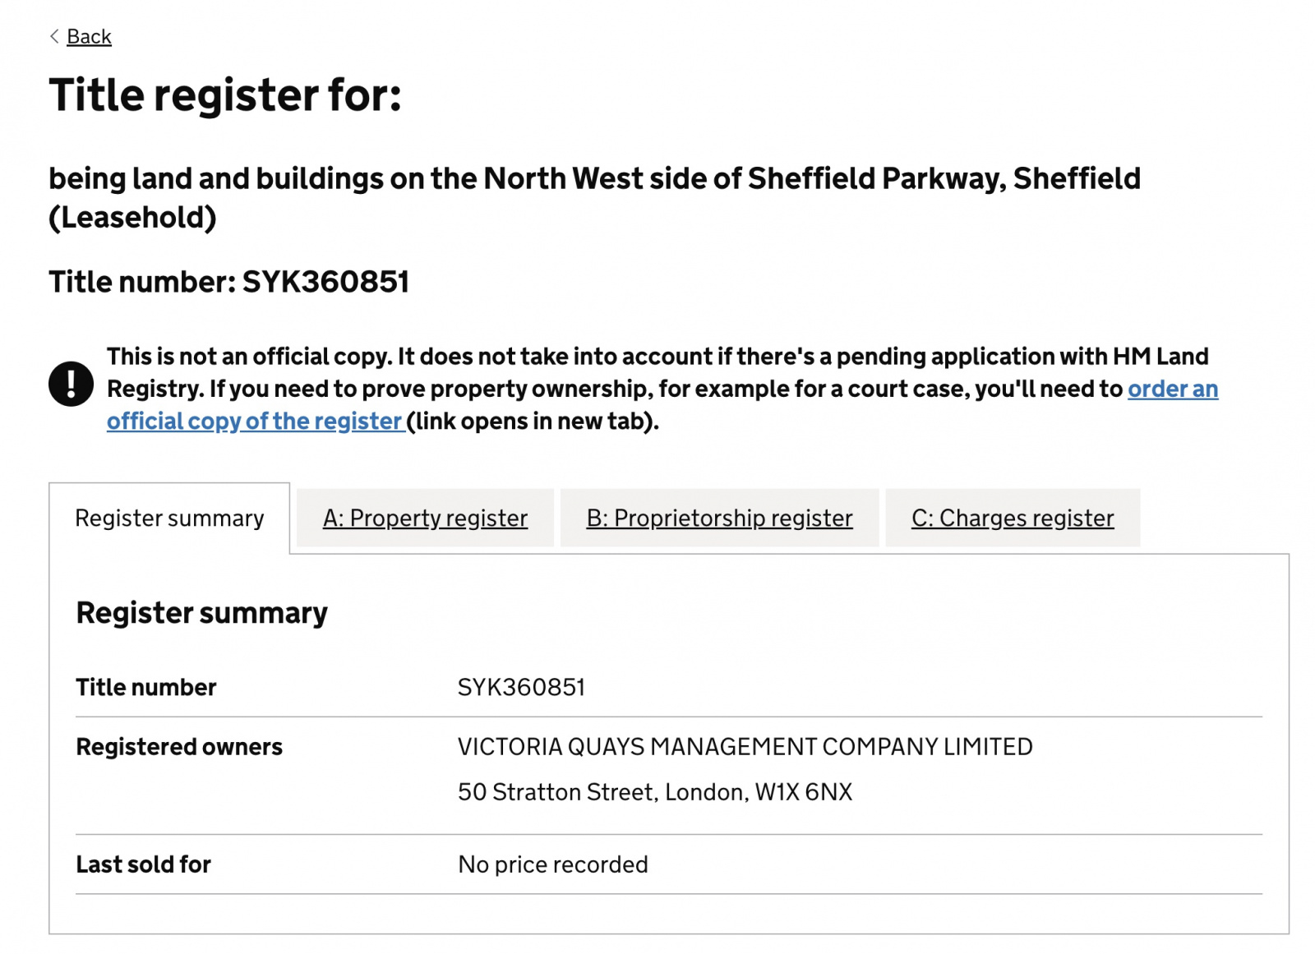Click the Back link
Viewport: 1315px width, 954px height.
click(x=89, y=37)
